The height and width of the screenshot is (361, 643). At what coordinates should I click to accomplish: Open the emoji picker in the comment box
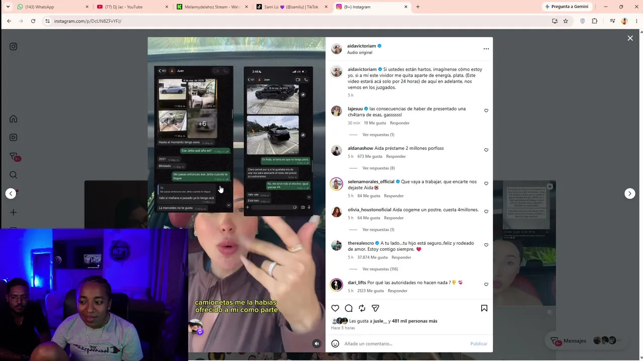(335, 343)
